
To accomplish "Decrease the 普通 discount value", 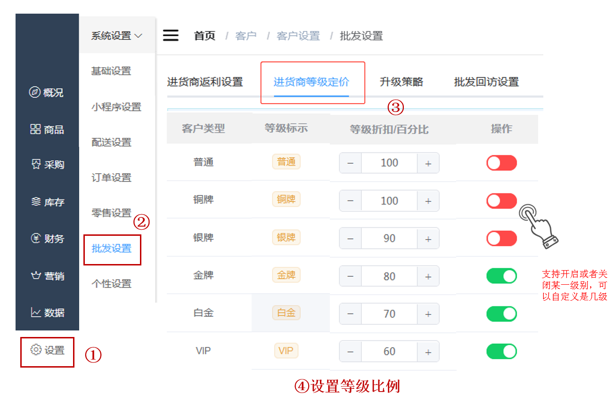I will pyautogui.click(x=350, y=163).
